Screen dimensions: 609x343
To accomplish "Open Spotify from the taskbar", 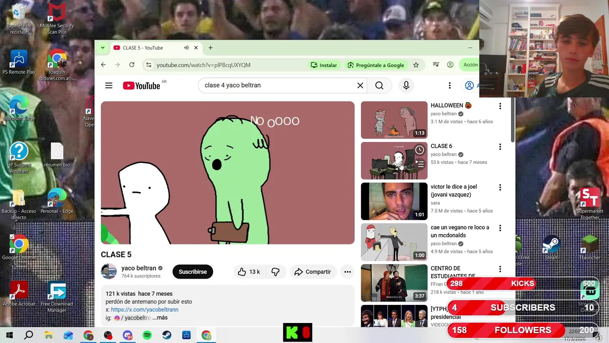I will (147, 335).
